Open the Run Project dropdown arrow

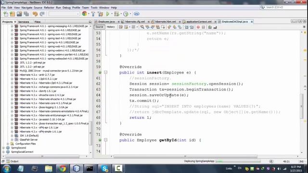point(112,14)
